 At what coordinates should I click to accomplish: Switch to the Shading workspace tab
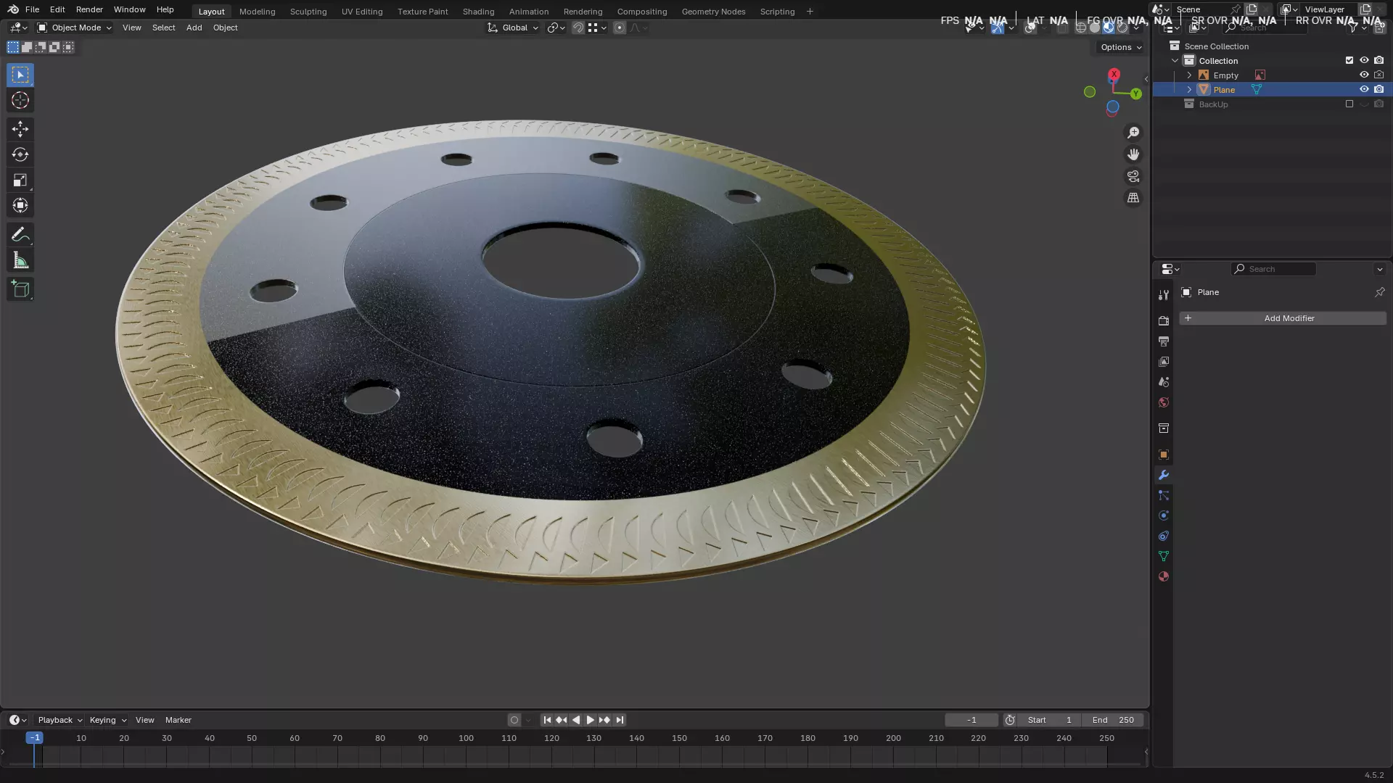click(478, 12)
